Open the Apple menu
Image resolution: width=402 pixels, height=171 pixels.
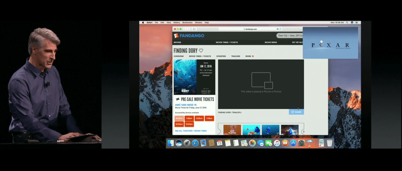[143, 22]
